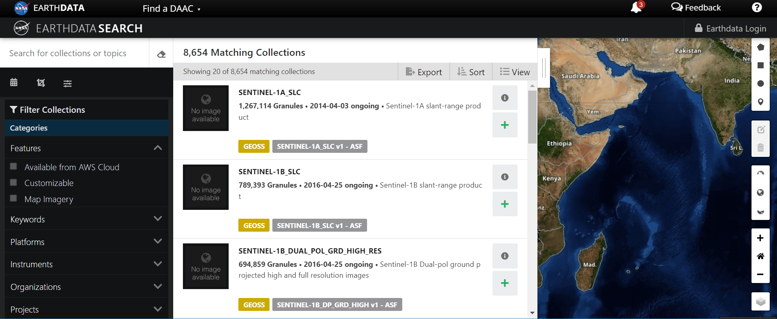Expand the Keywords filter section

(x=87, y=219)
